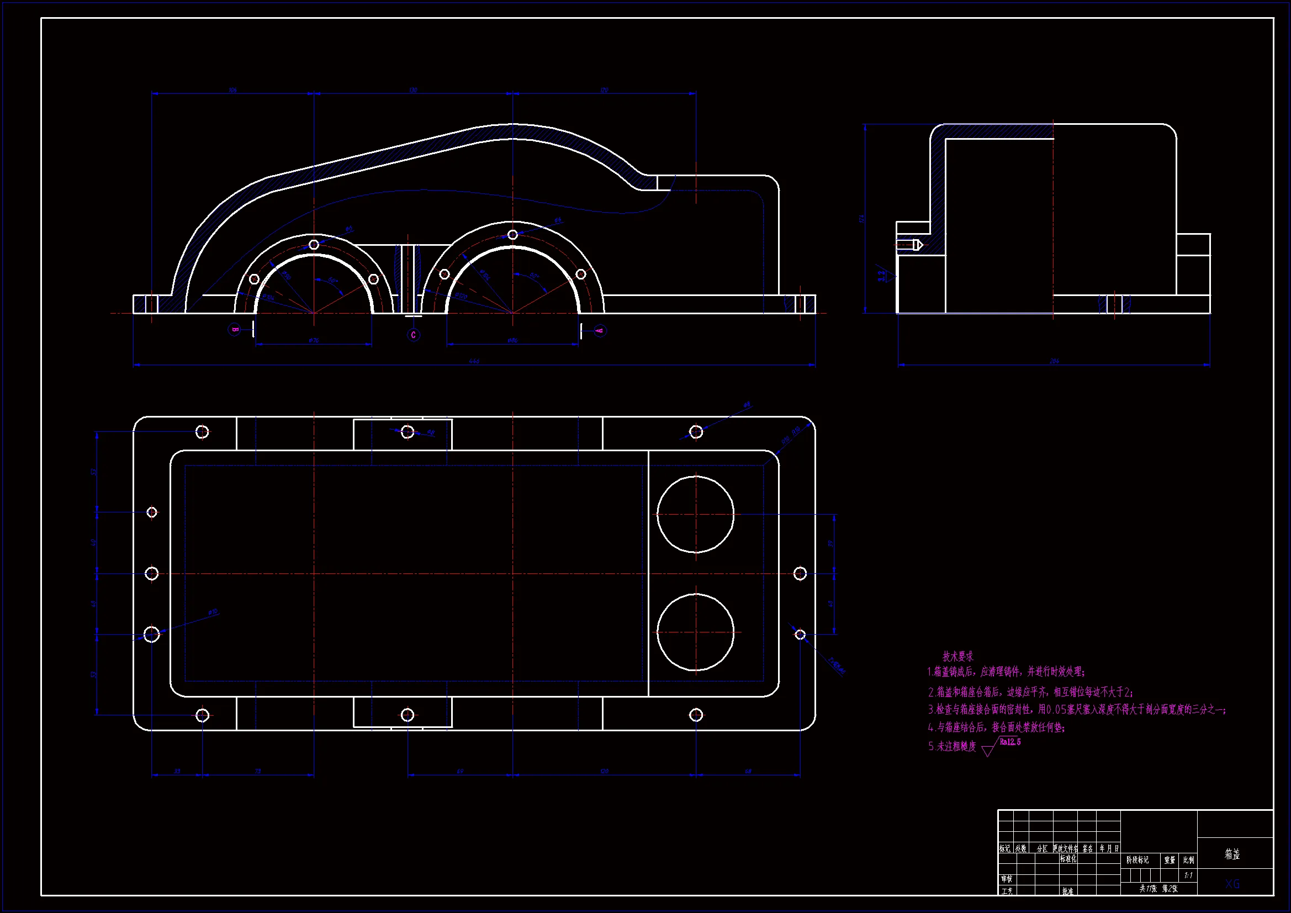
Task: Select the ø76 diameter dimension text
Action: point(314,340)
